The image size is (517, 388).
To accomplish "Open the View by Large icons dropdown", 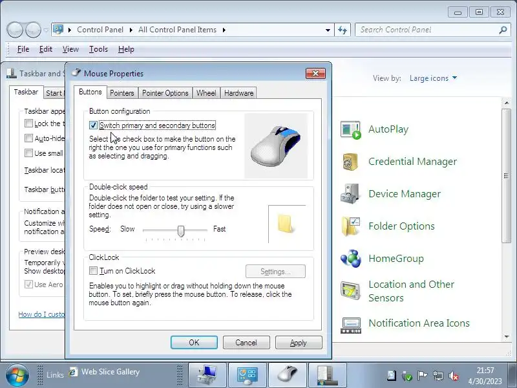I will 433,78.
